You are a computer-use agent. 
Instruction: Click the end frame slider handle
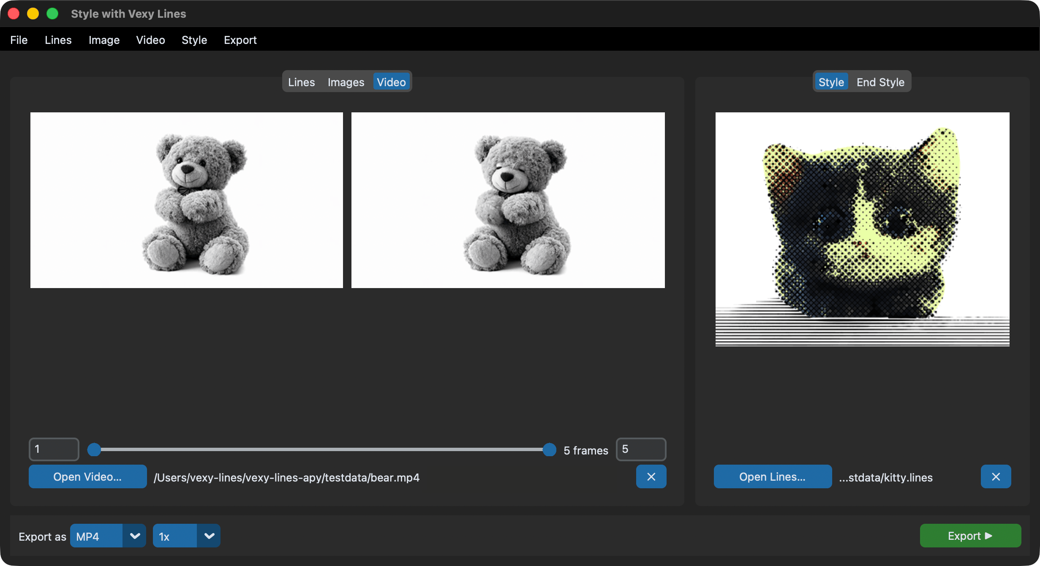(550, 450)
